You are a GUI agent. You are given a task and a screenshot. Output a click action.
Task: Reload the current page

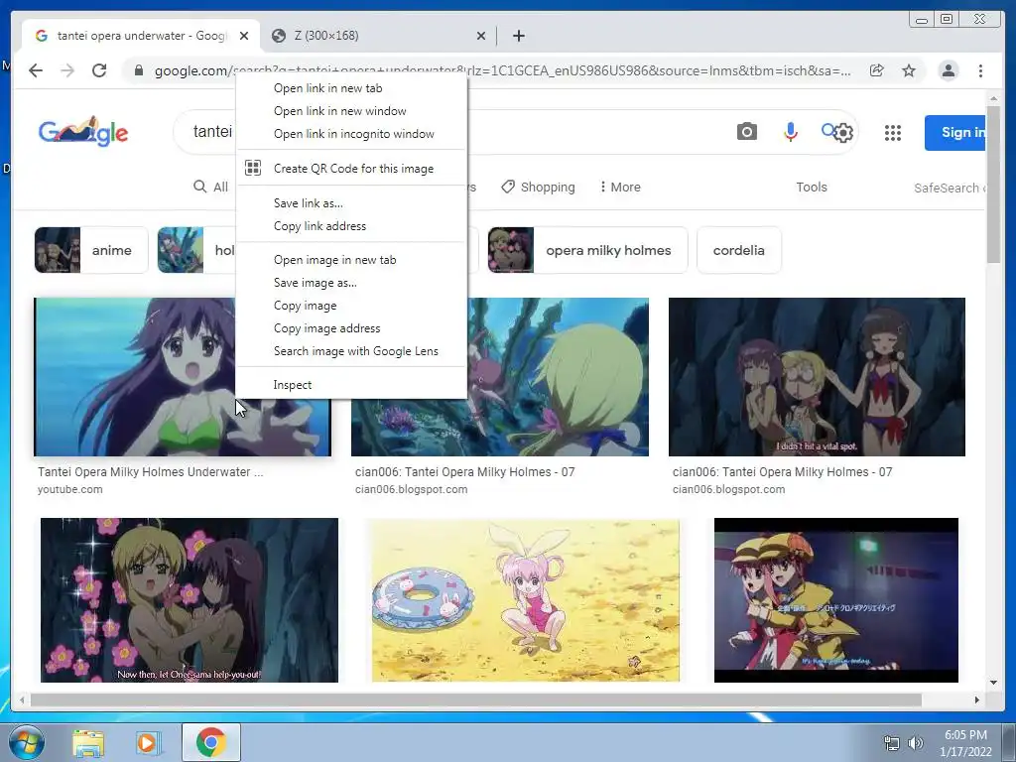coord(99,70)
